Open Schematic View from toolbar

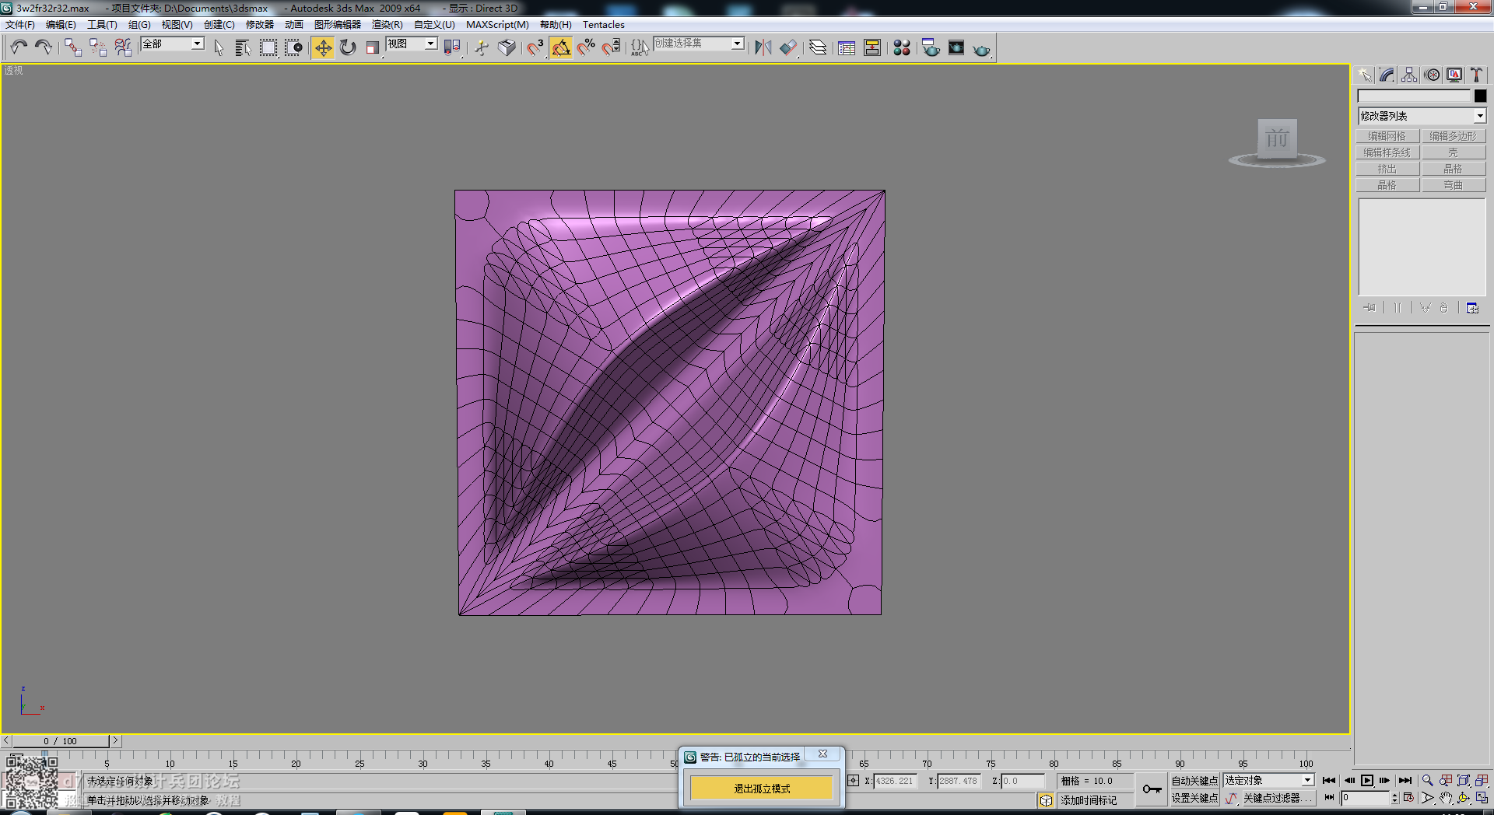pos(872,47)
